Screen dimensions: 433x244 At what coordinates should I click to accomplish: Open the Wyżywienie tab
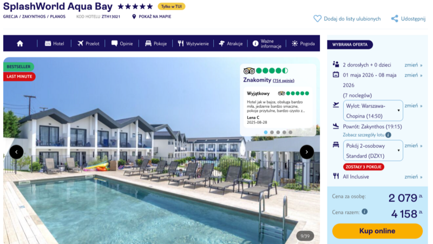pyautogui.click(x=193, y=43)
